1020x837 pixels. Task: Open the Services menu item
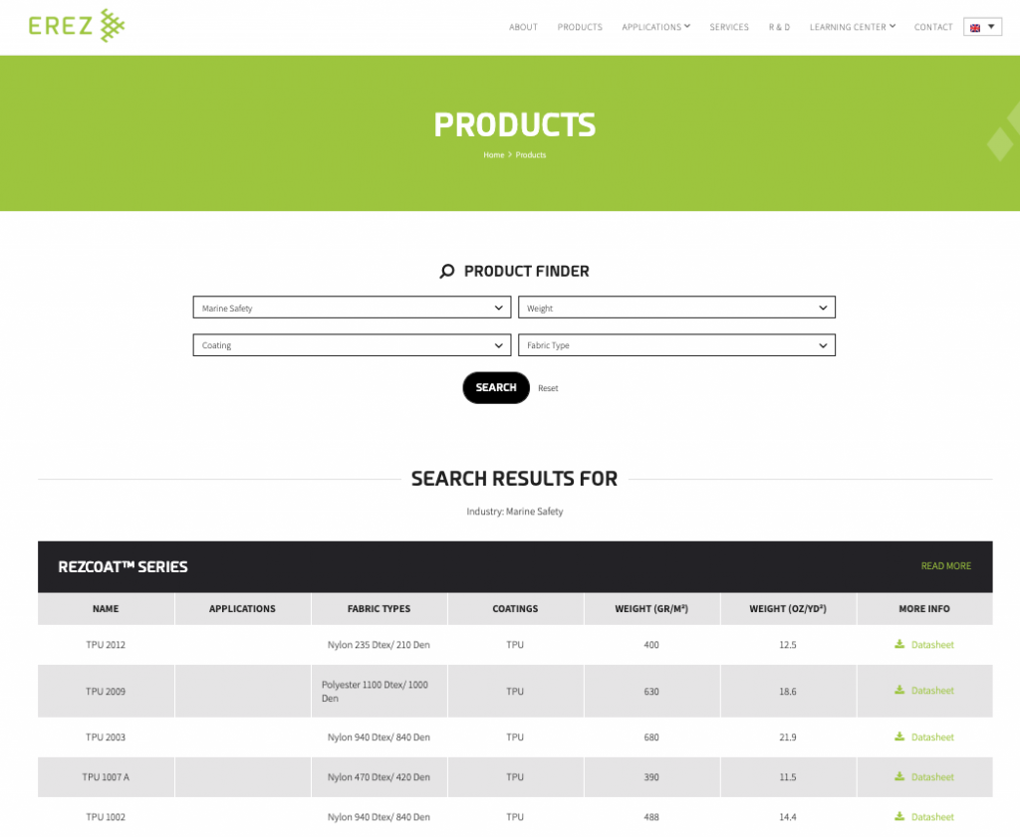point(729,27)
